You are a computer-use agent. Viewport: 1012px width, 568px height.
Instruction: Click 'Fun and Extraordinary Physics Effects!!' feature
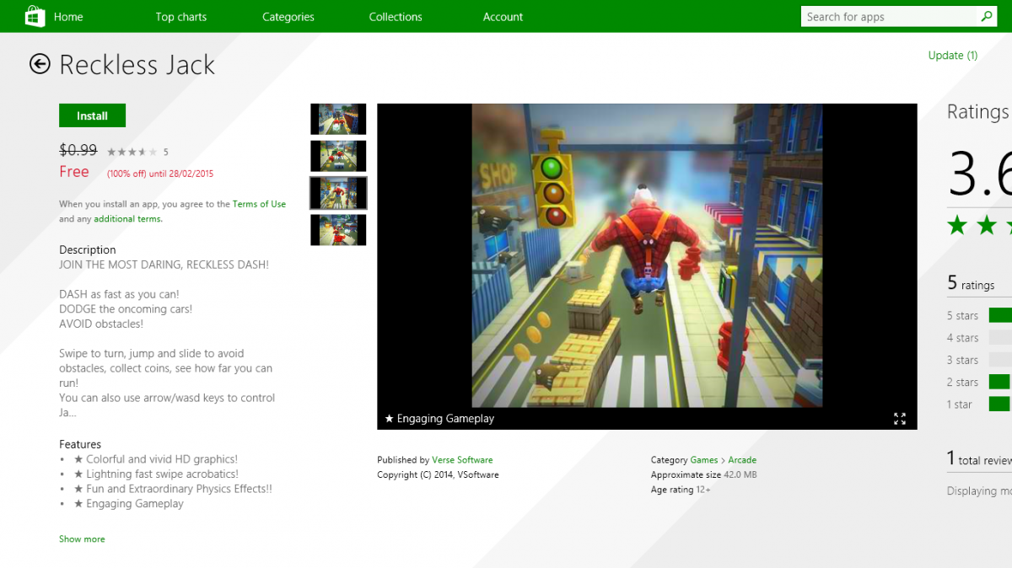(179, 489)
